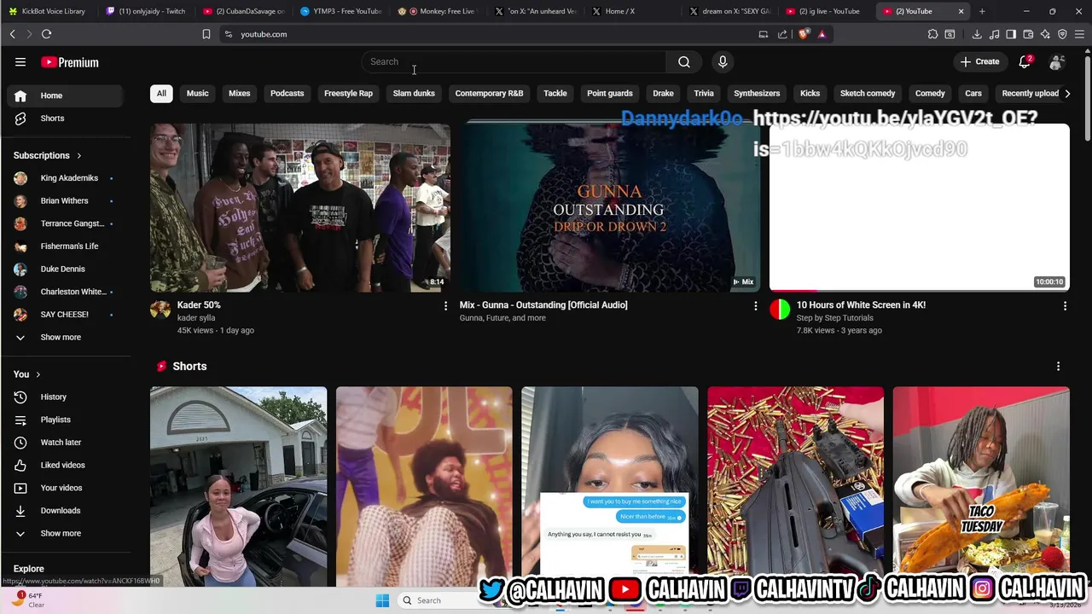Open Brave Leo AI sparkle icon
The image size is (1092, 614).
pos(1045,34)
